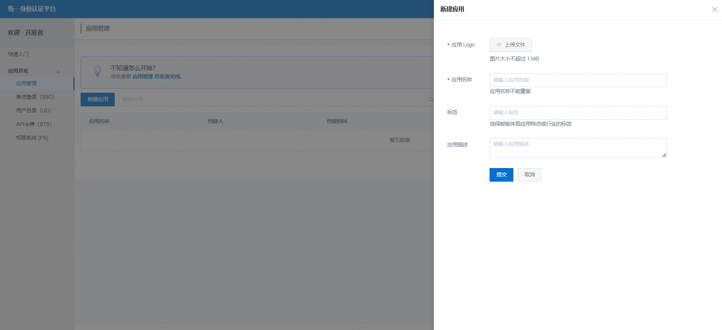Click the 上传文件 upload button

[x=510, y=45]
